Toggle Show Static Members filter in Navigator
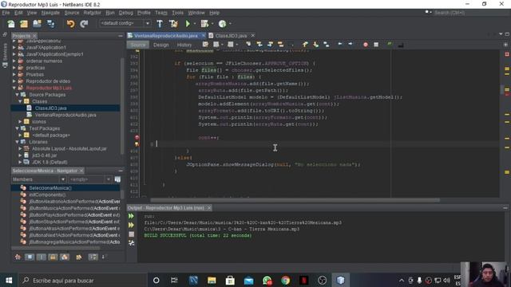The image size is (511, 287). (x=41, y=257)
